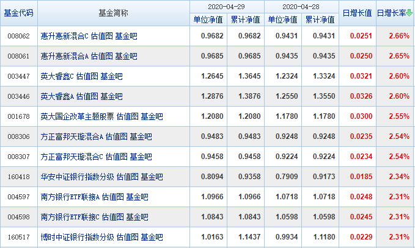Click growth rate value 2.66%

[399, 36]
